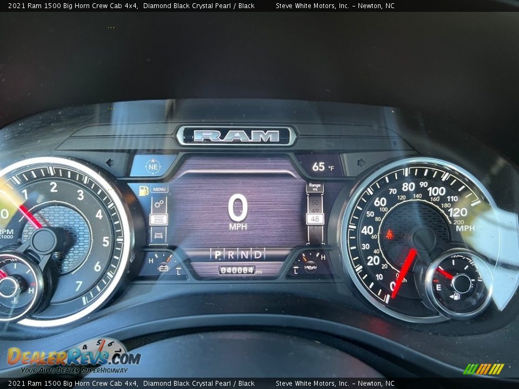Viewport: 519px width, 389px height.
Task: Select gear N in PRND indicator
Action: [244, 254]
